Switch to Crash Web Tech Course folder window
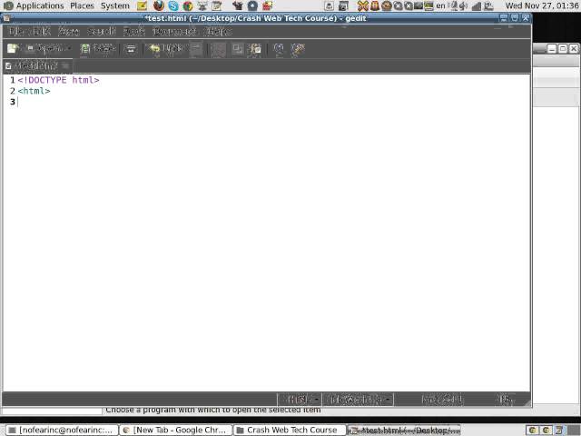This screenshot has width=581, height=436. pos(289,430)
